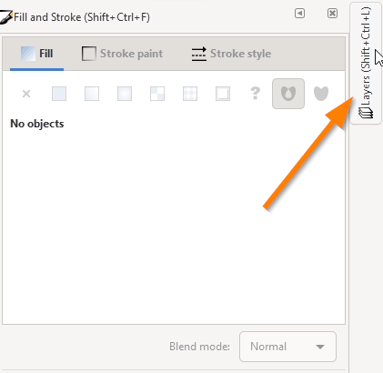Image resolution: width=383 pixels, height=373 pixels.
Task: Click the Fill and Stroke title brush icon
Action: (6, 17)
